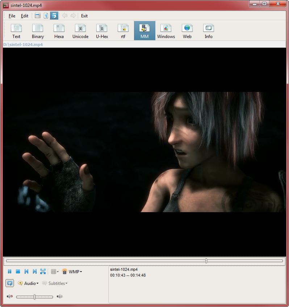Pause the video playback
This screenshot has width=289, height=307.
(x=9, y=272)
